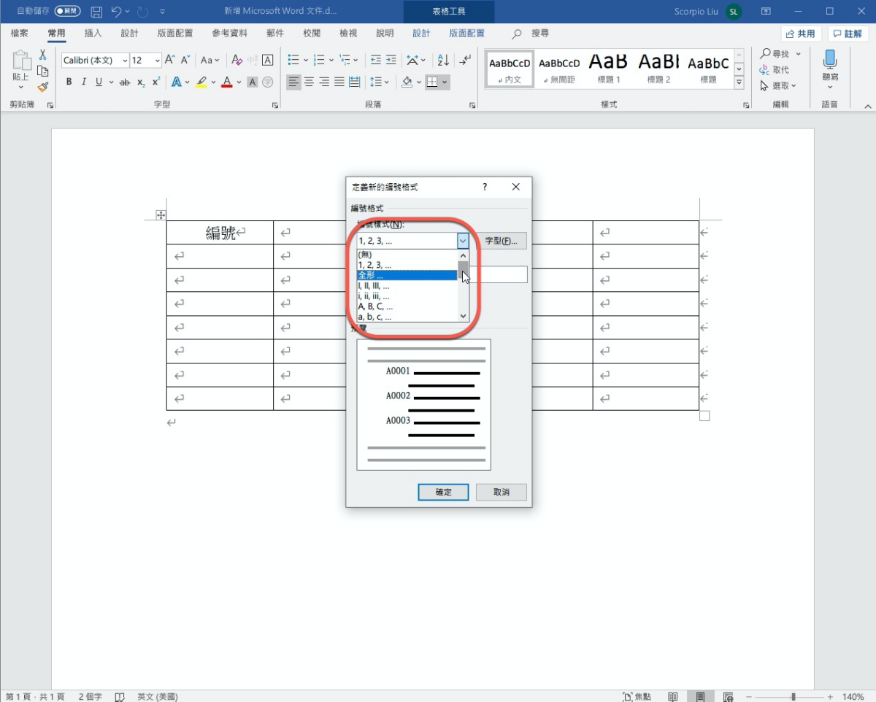Click the Sort A-Z icon
This screenshot has width=876, height=702.
(x=442, y=60)
